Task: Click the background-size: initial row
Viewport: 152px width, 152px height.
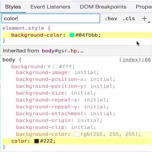Action: click(x=56, y=93)
